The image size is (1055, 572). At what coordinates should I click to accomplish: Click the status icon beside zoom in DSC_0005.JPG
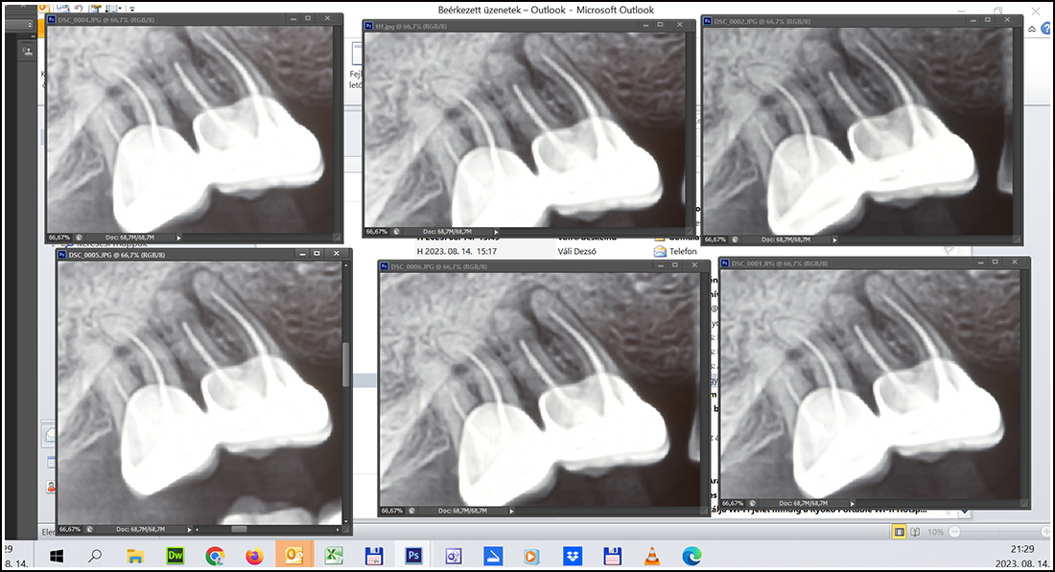[x=89, y=529]
